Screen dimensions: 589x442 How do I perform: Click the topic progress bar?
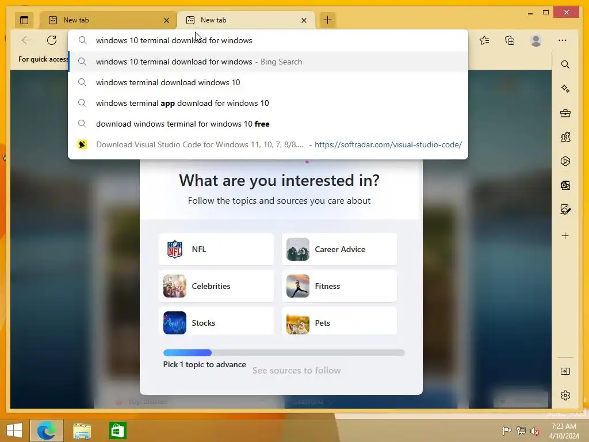click(x=284, y=353)
